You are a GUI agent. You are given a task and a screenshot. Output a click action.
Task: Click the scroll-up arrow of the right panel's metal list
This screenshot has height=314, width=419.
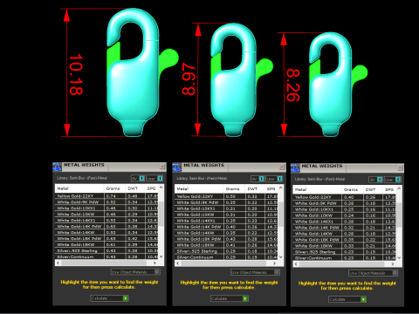tap(399, 188)
